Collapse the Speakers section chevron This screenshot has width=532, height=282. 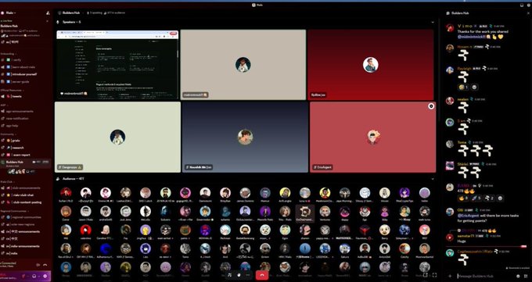433,22
